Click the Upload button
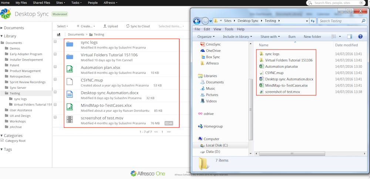 (110, 26)
